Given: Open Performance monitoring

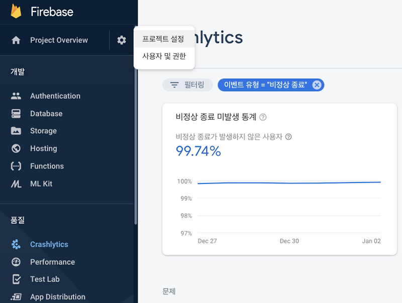Looking at the screenshot, I should pyautogui.click(x=51, y=262).
